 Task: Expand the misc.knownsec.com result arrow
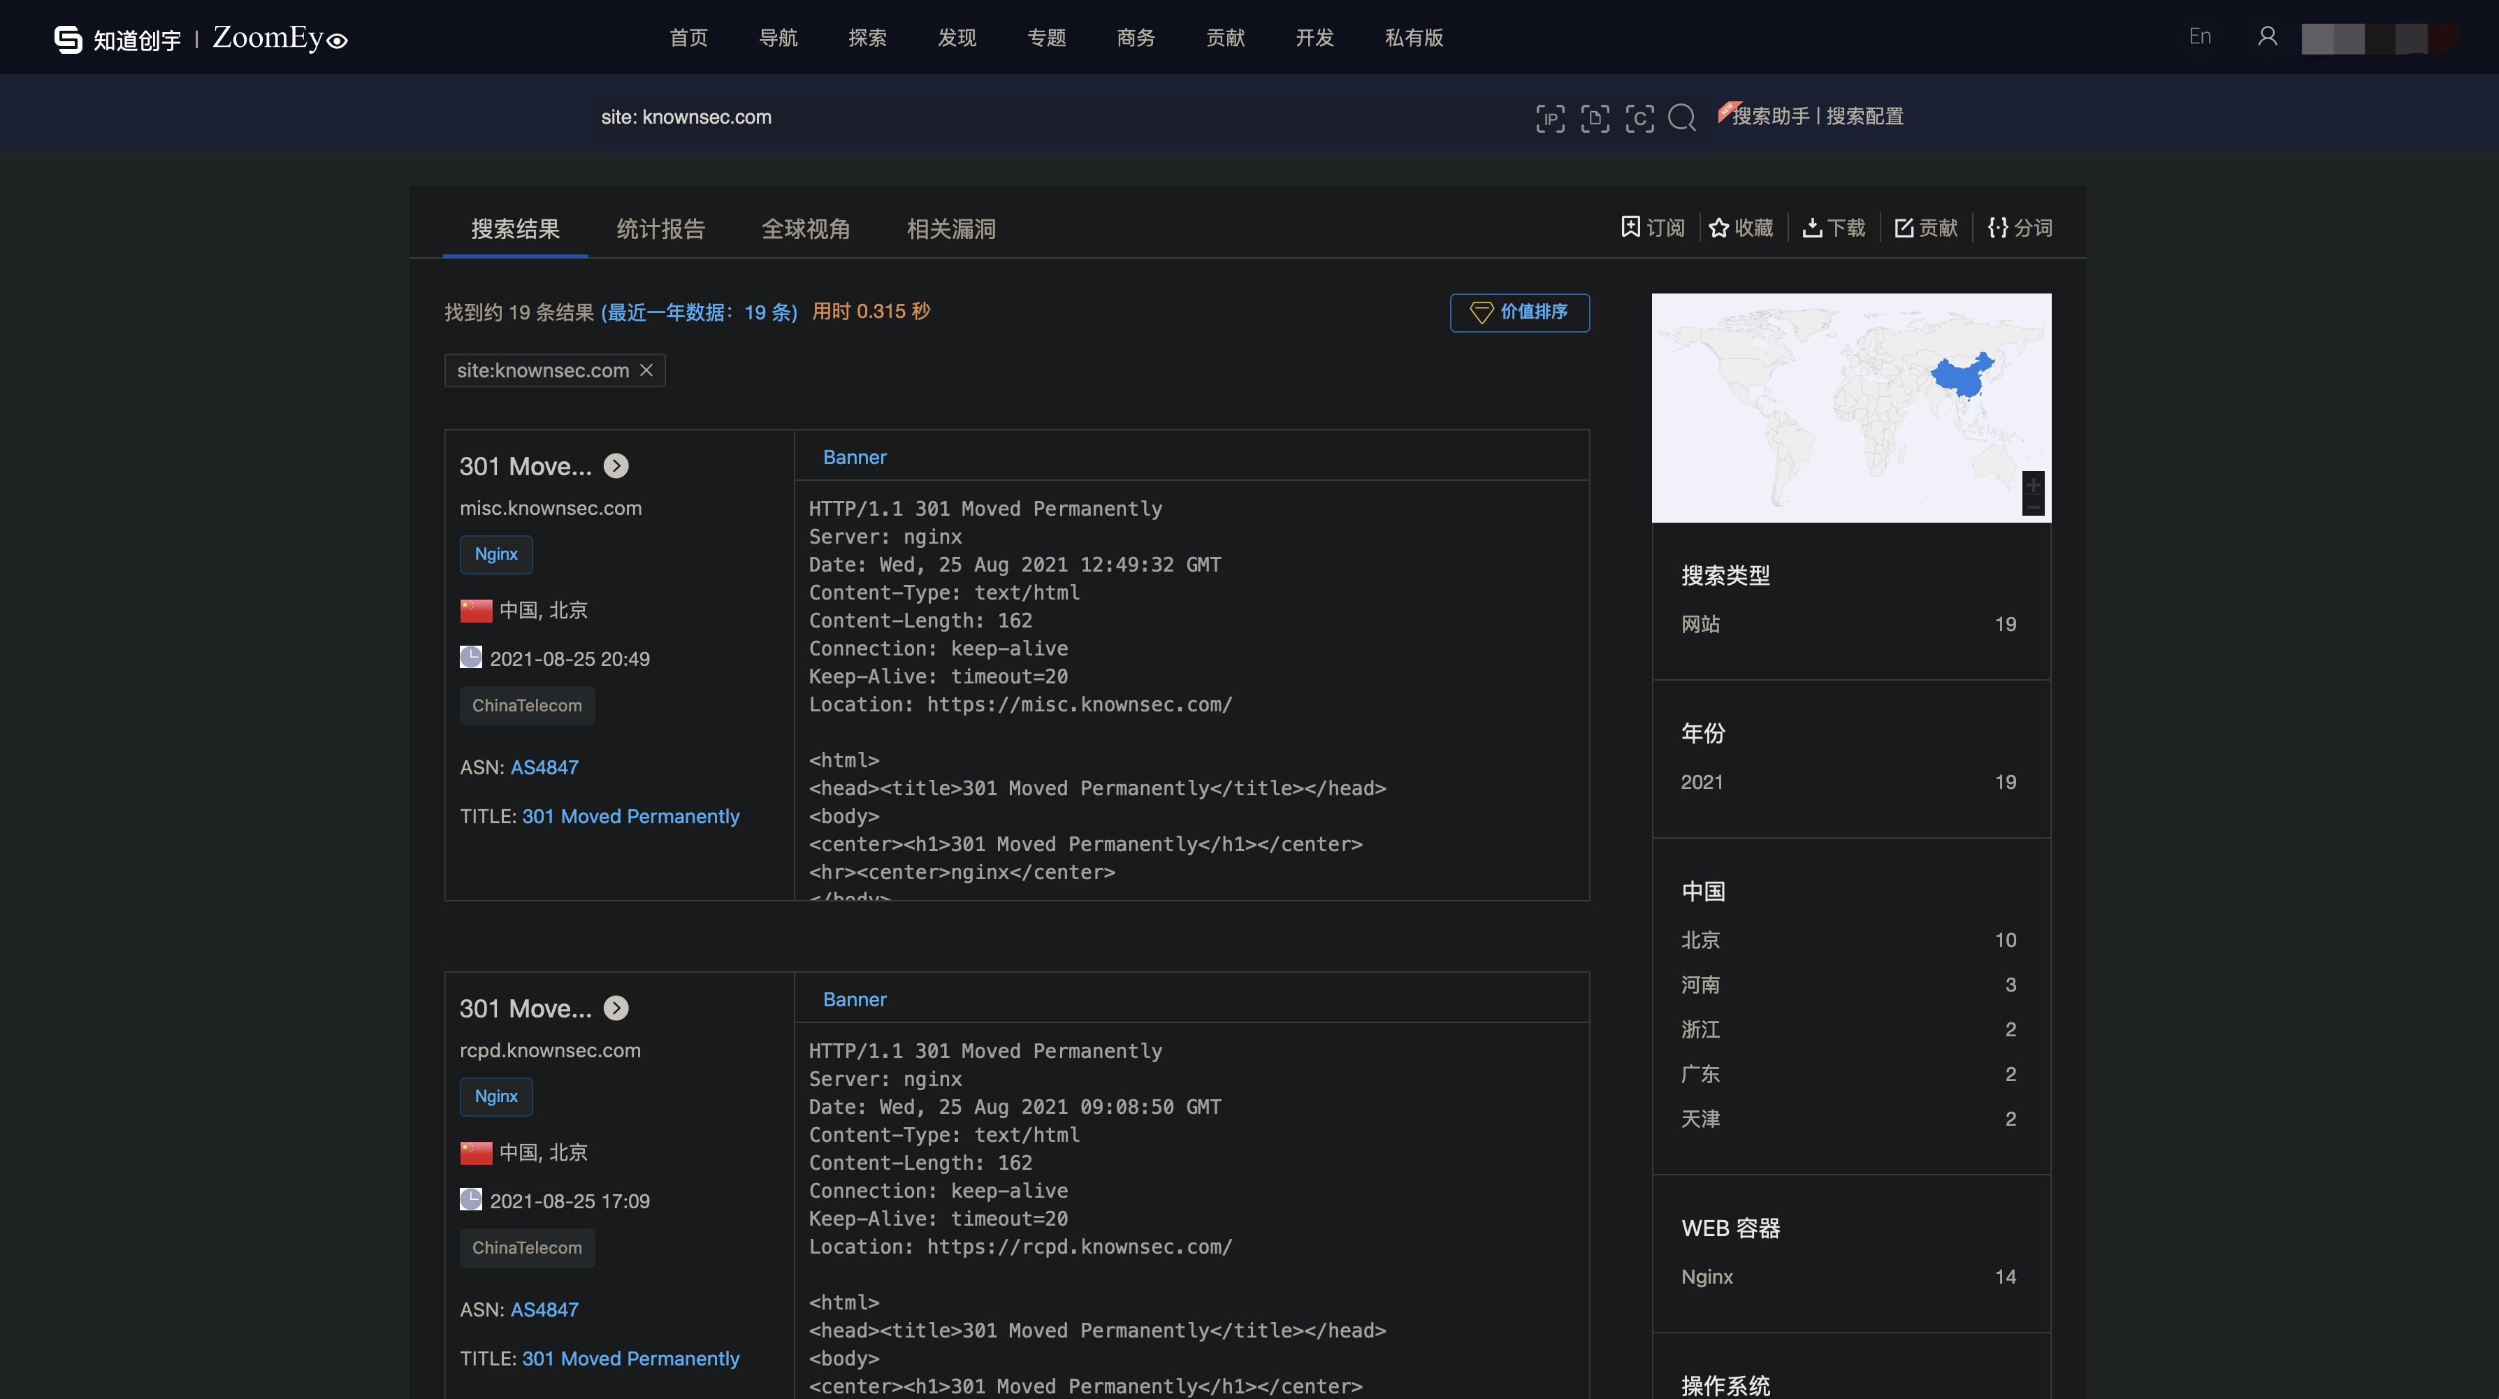[x=616, y=467]
